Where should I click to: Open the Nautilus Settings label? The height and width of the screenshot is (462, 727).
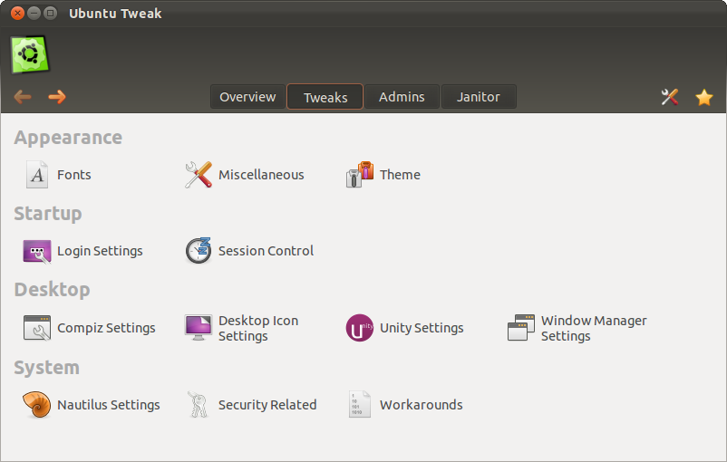coord(109,405)
